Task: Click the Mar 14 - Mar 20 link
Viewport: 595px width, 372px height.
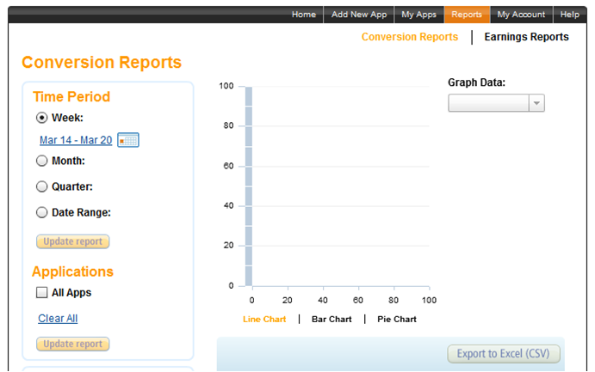Action: [x=76, y=140]
